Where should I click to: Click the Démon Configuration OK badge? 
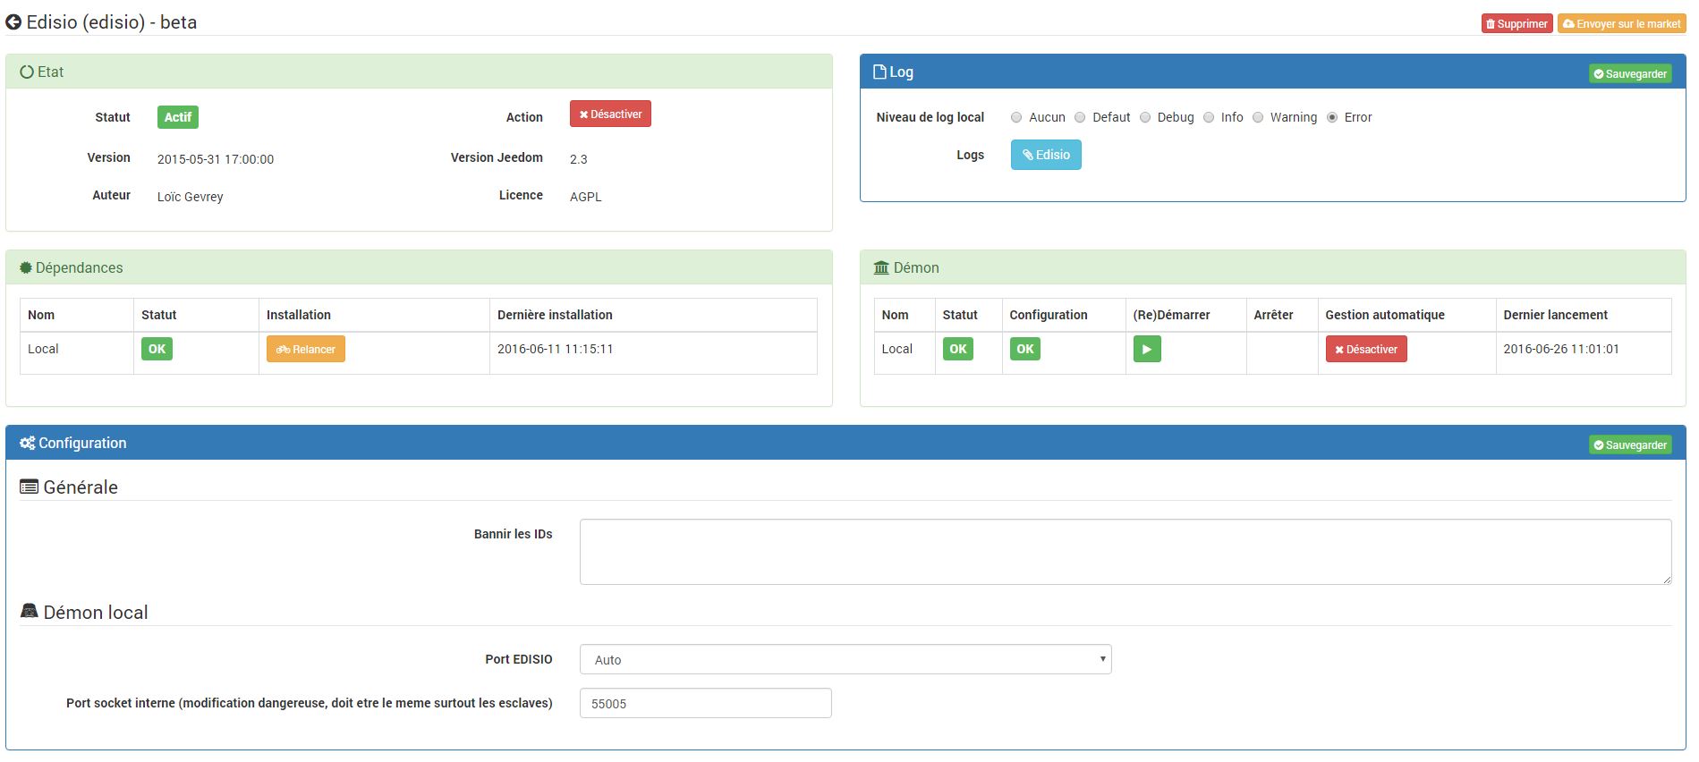[x=1025, y=349]
